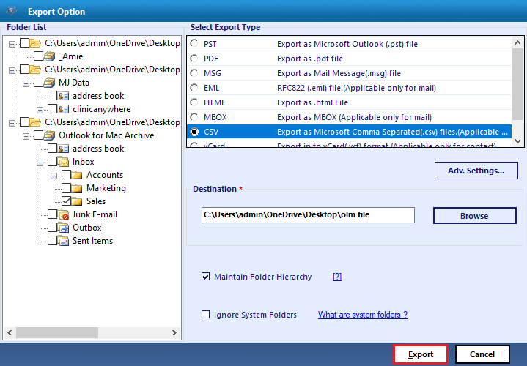The height and width of the screenshot is (366, 527).
Task: Click the Destination path input field
Action: click(308, 215)
